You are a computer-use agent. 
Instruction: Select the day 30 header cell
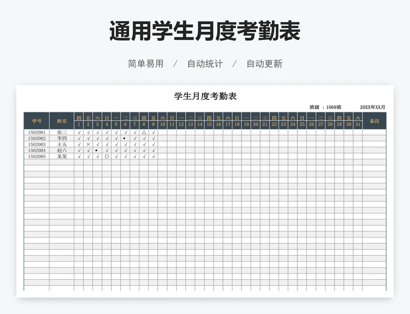[348, 124]
